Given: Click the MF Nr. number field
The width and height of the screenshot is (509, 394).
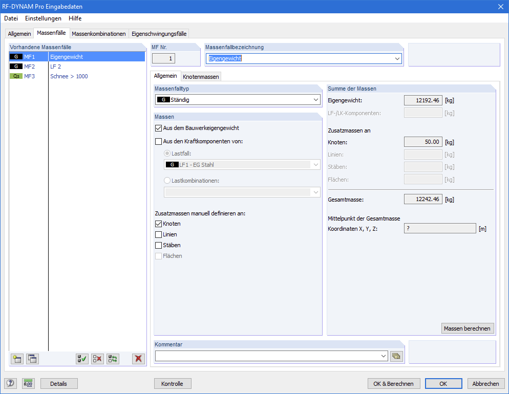Looking at the screenshot, I should [164, 59].
